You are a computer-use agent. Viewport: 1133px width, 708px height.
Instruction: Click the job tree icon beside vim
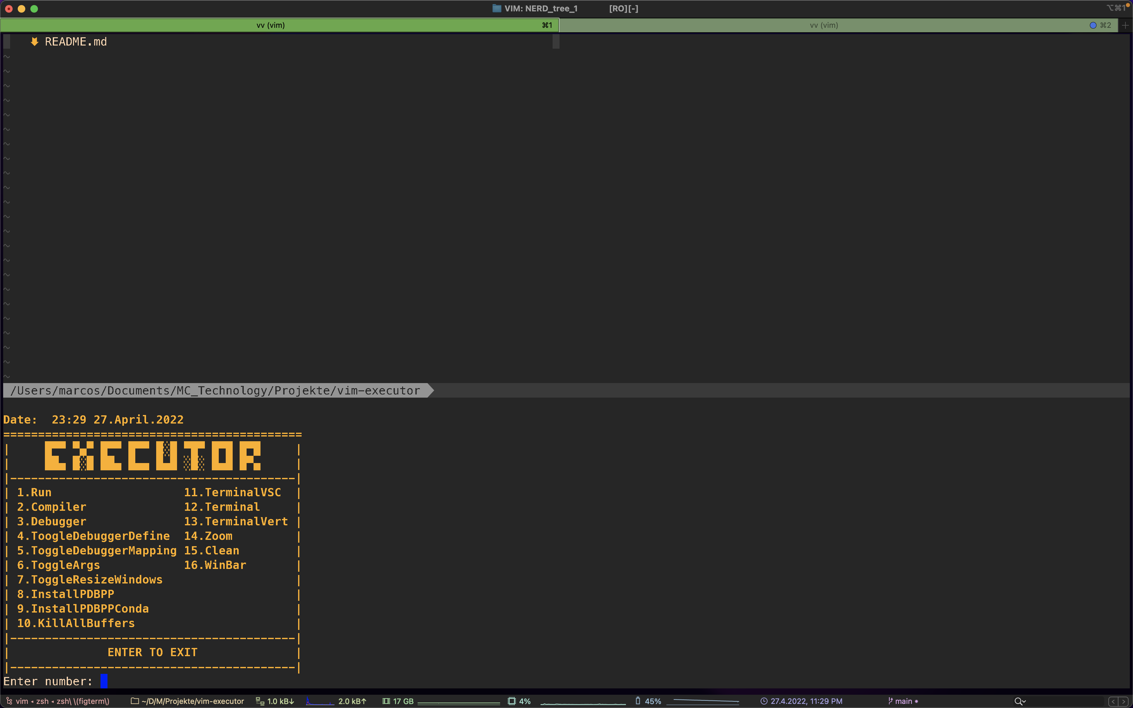click(x=9, y=701)
